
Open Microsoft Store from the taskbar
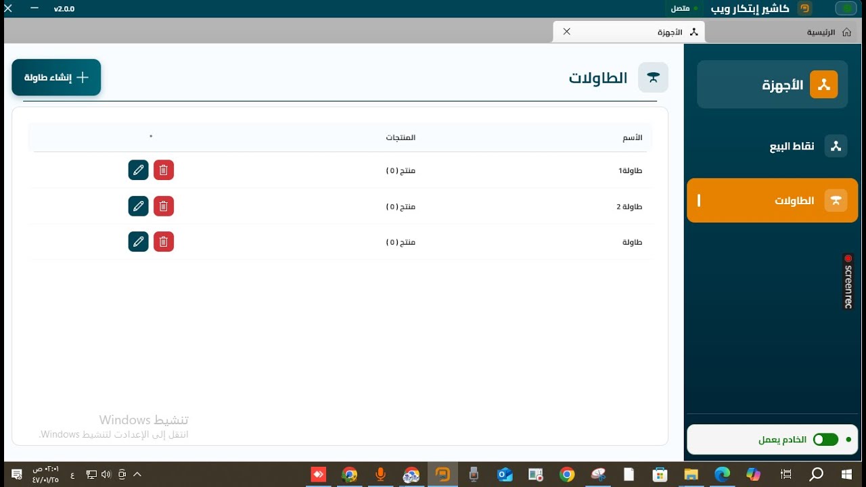(660, 474)
